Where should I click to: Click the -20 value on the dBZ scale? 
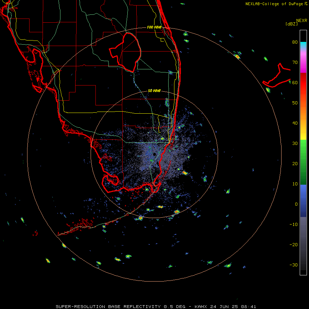coord(294,245)
